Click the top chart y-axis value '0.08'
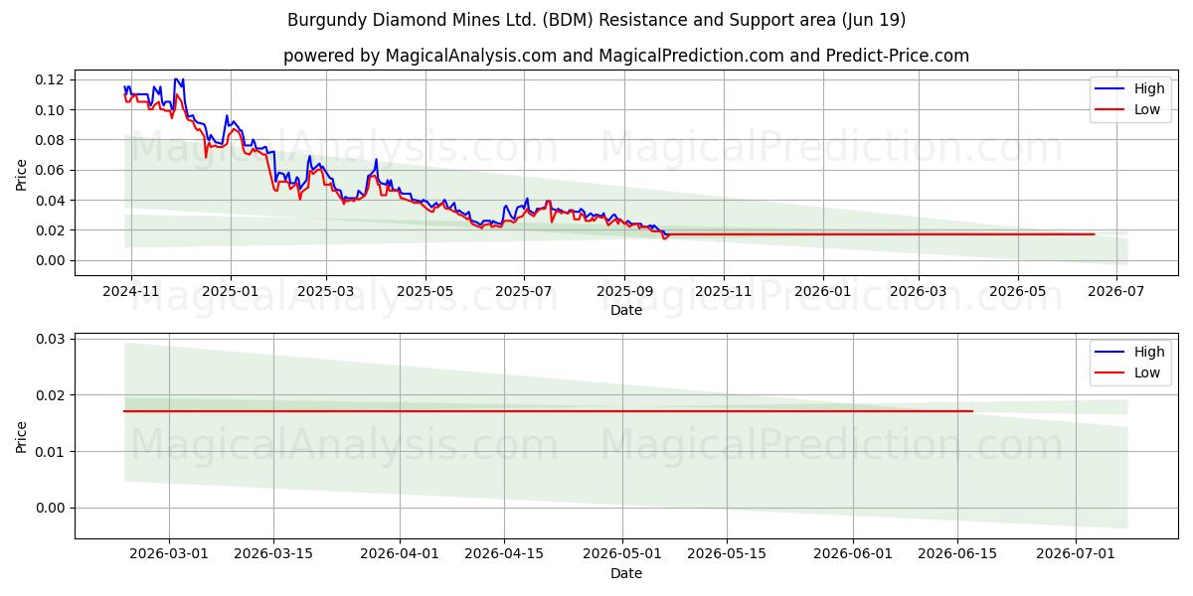 [x=51, y=140]
